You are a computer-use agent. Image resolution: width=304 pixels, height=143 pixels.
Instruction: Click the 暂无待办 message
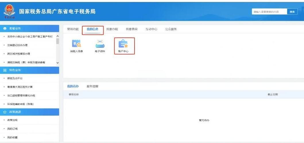[x=204, y=120]
